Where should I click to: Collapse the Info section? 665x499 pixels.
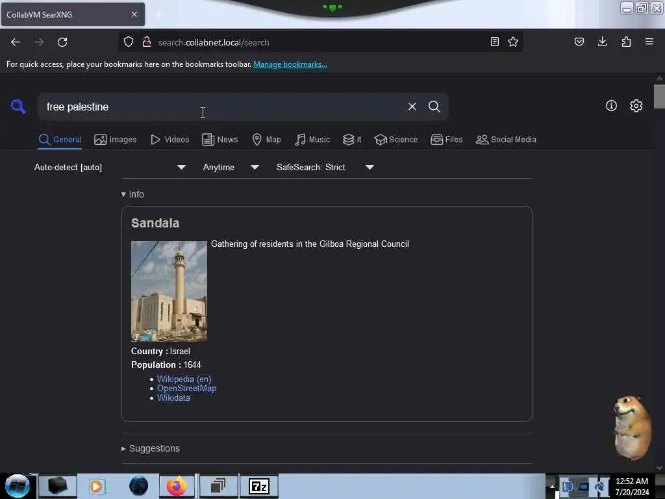(132, 194)
